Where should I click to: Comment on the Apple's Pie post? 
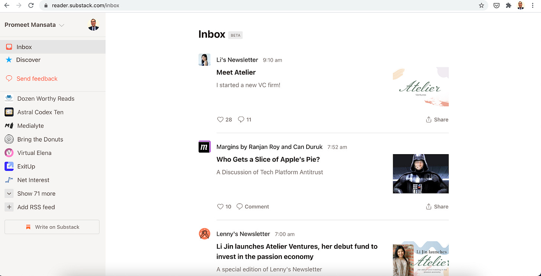(253, 207)
